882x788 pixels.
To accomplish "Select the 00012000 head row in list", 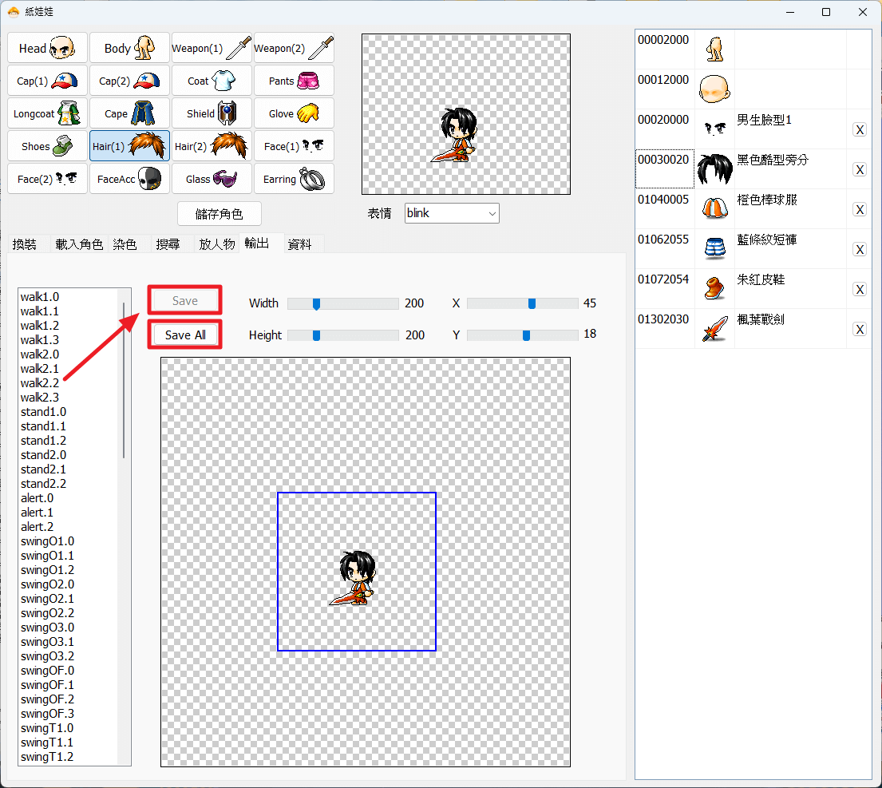I will (753, 89).
